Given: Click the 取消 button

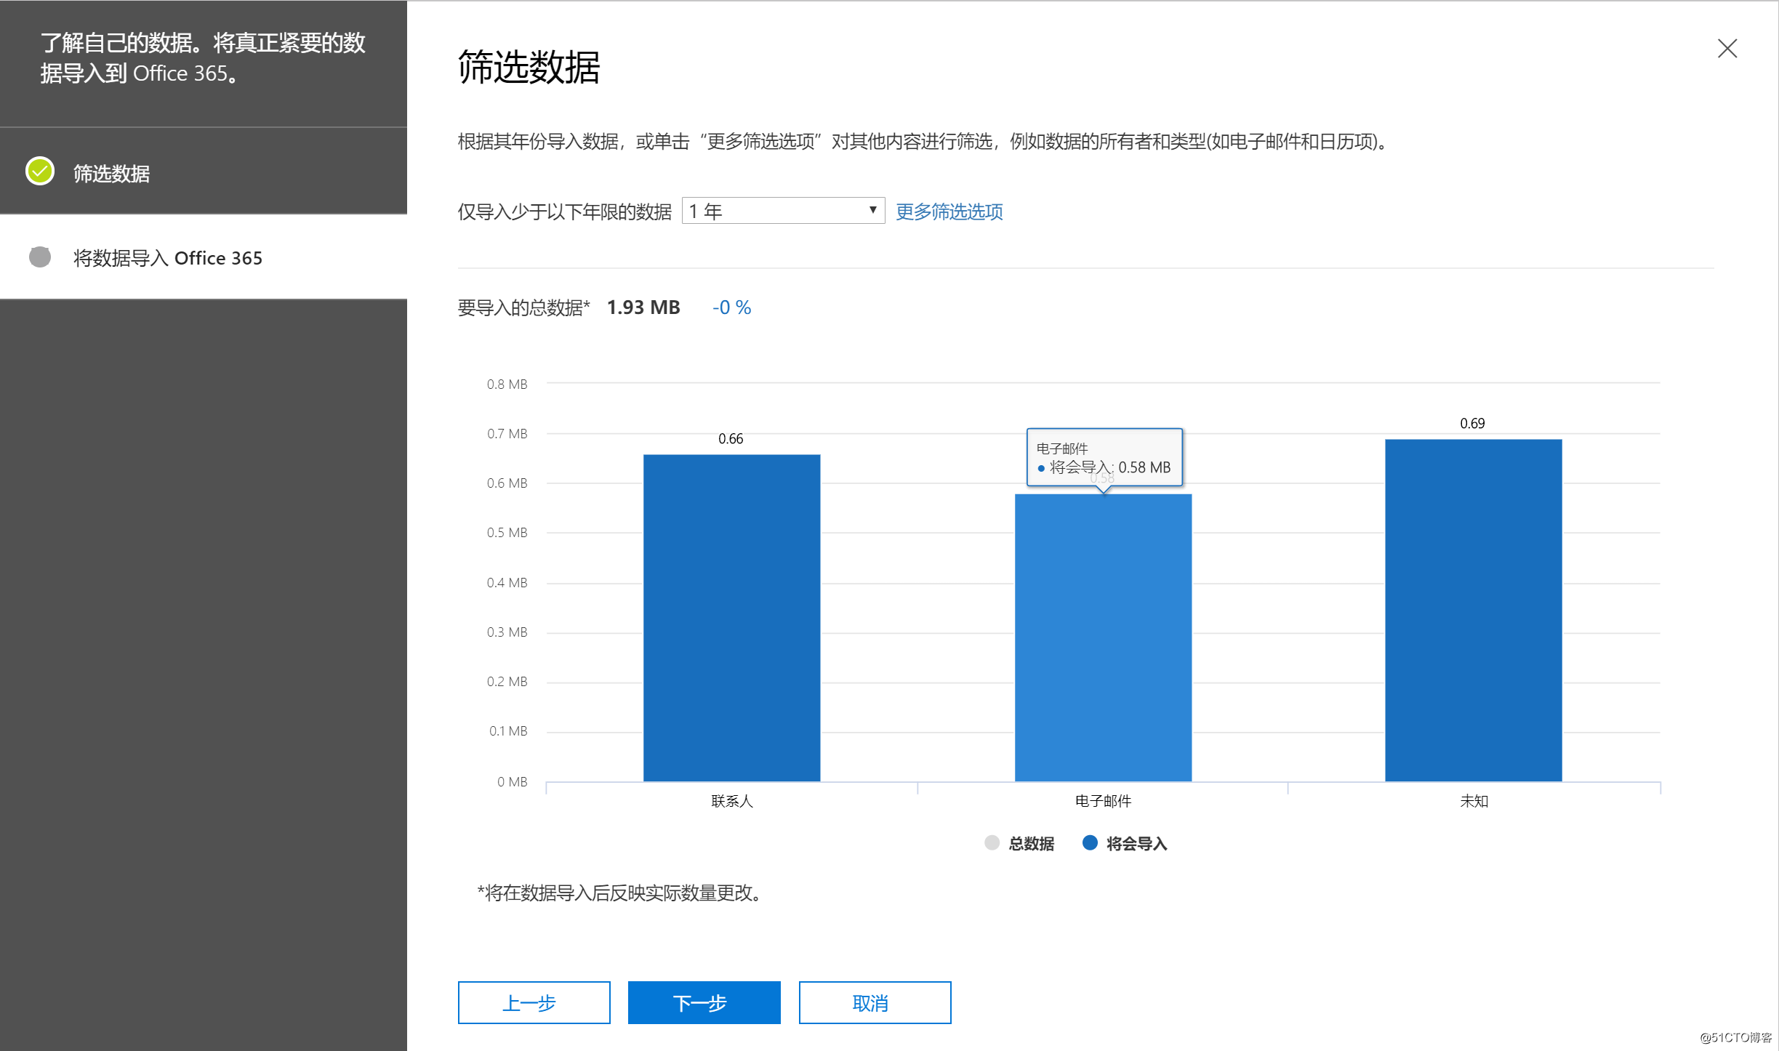Looking at the screenshot, I should coord(875,1002).
